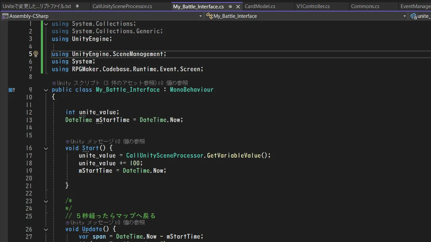This screenshot has height=242, width=431.
Task: Open 'Unity メッセージ' CodeLens above Start
Action: pyautogui.click(x=92, y=142)
